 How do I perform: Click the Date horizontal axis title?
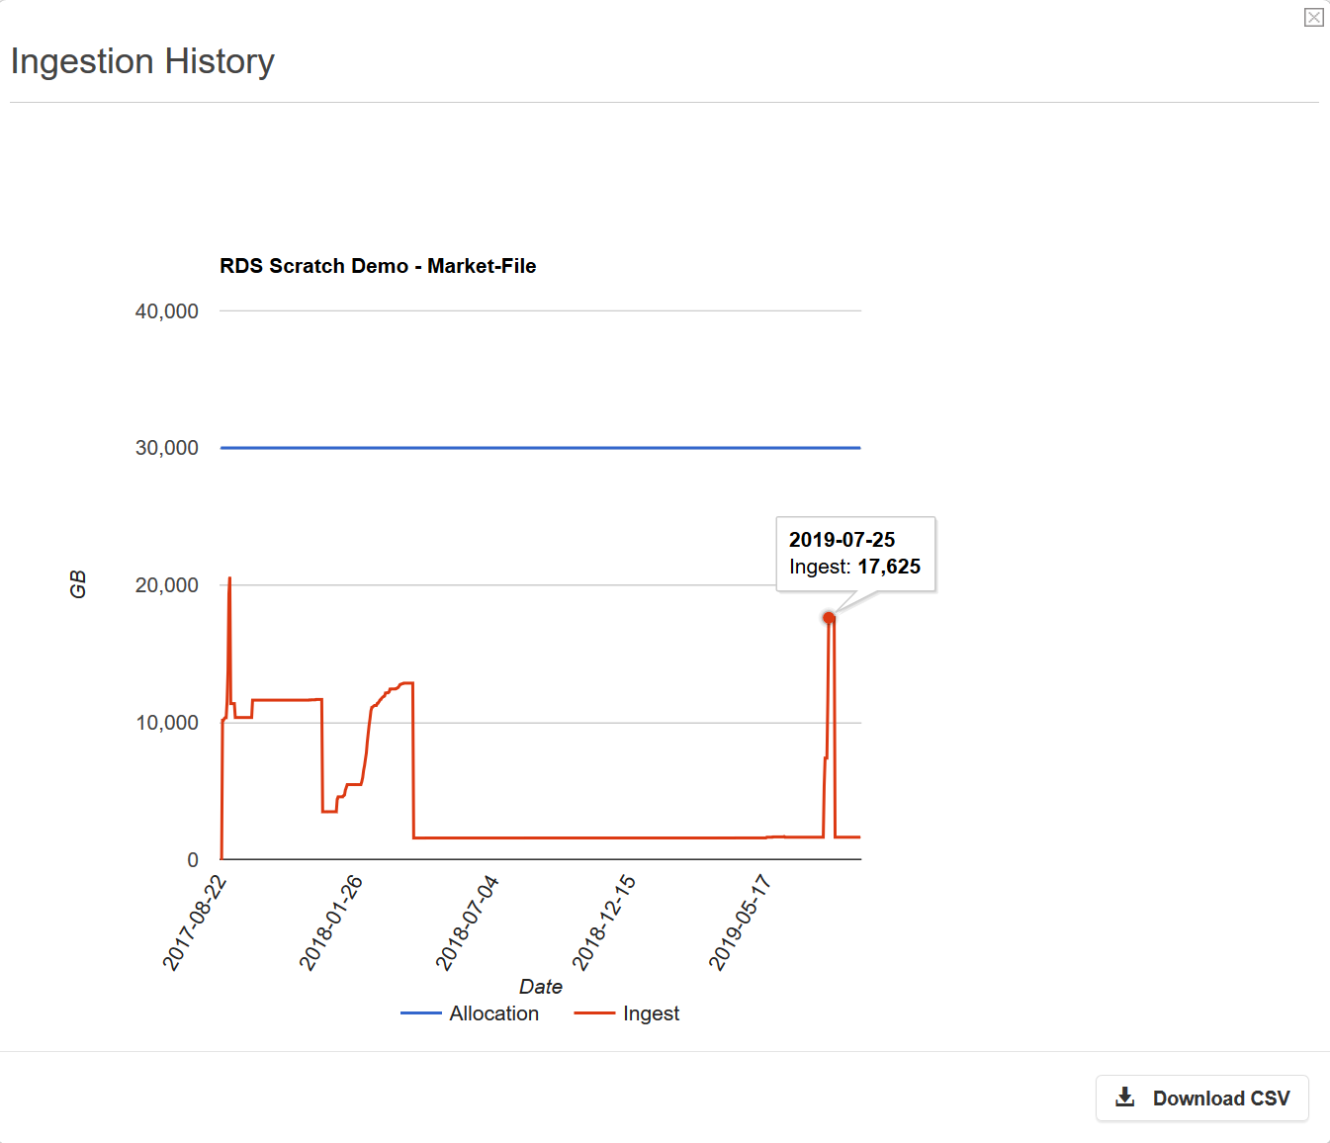coord(540,987)
